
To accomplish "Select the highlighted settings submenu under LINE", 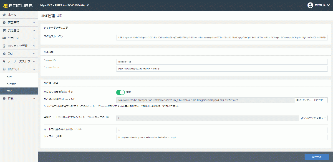I will (x=19, y=91).
